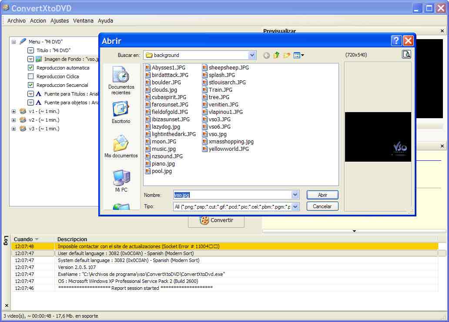This screenshot has width=449, height=322.
Task: Select the v3 video disc icon in tree
Action: (23, 129)
